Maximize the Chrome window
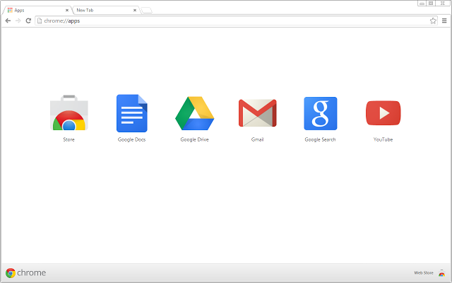Screen dimensions: 452x283 point(431,4)
